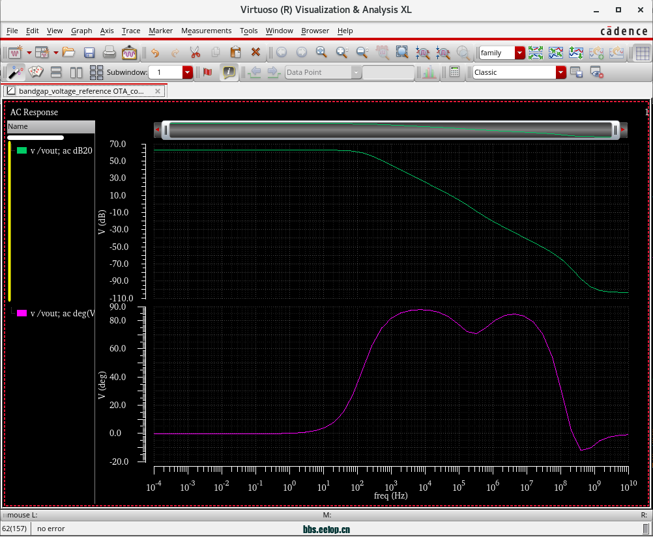
Task: Click the V (deg) axis label
Action: coord(102,385)
